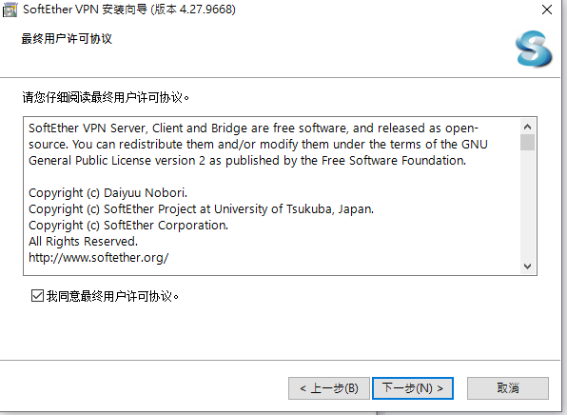This screenshot has width=567, height=415.
Task: Click 请您仔细阅读最终用户许可协议 instruction text
Action: pos(106,97)
